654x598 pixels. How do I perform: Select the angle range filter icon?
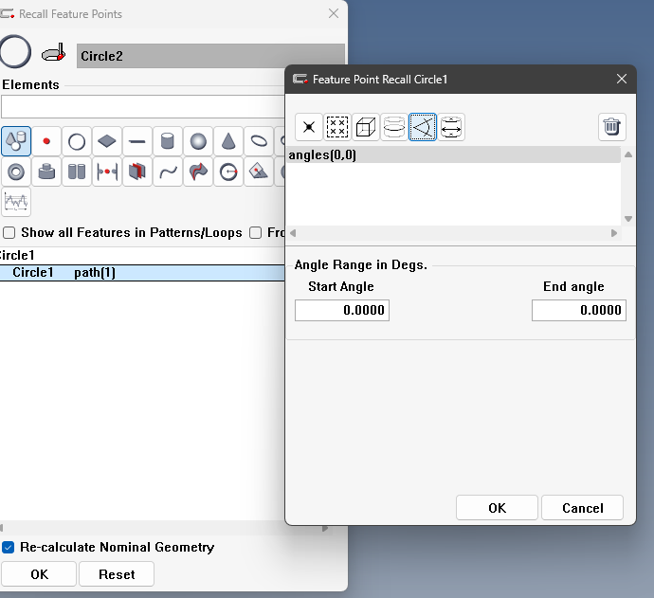coord(423,127)
